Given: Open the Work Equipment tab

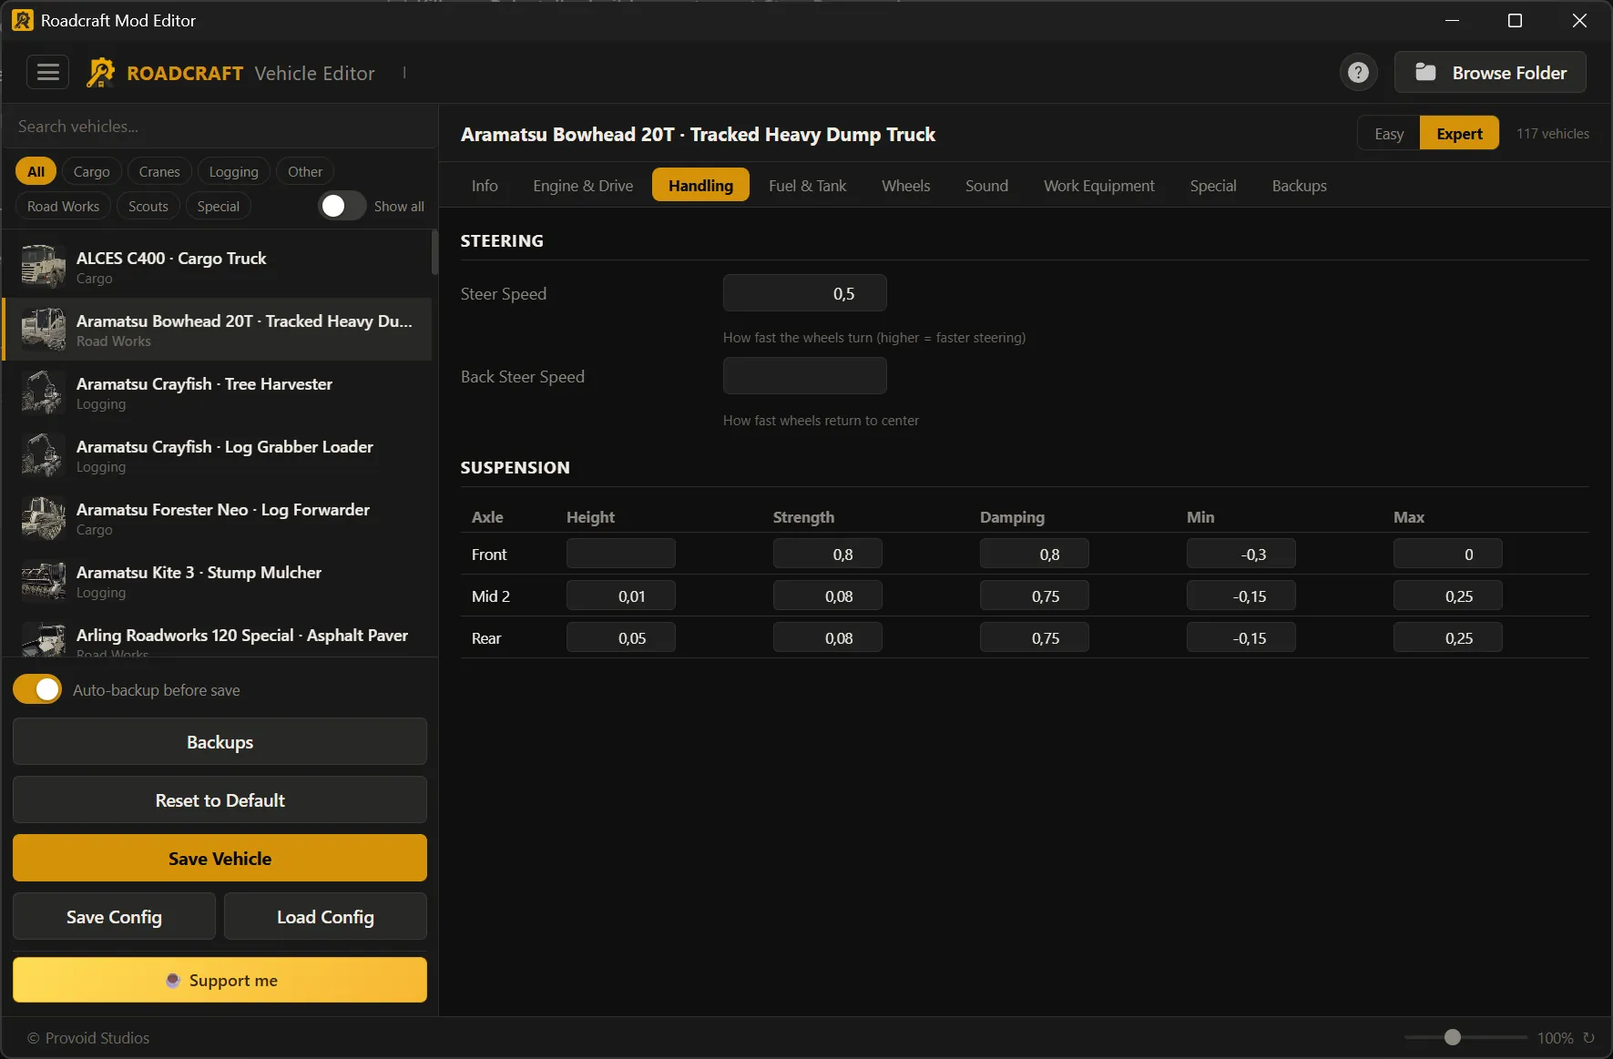Looking at the screenshot, I should (1099, 185).
